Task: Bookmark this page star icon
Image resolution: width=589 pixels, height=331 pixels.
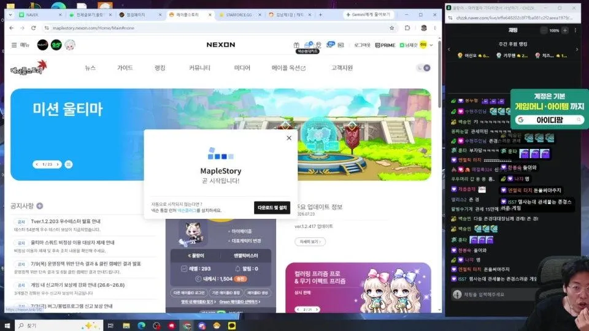Action: 392,28
